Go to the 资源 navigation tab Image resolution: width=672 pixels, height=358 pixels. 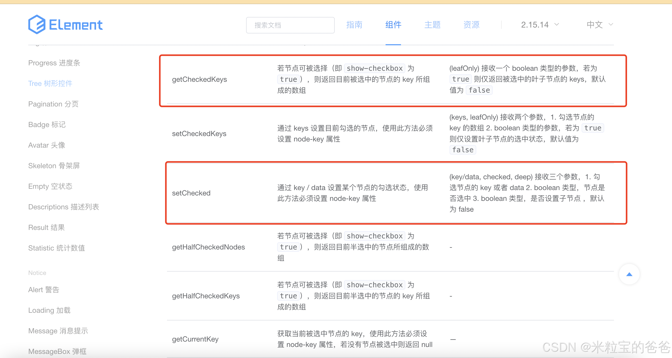471,25
